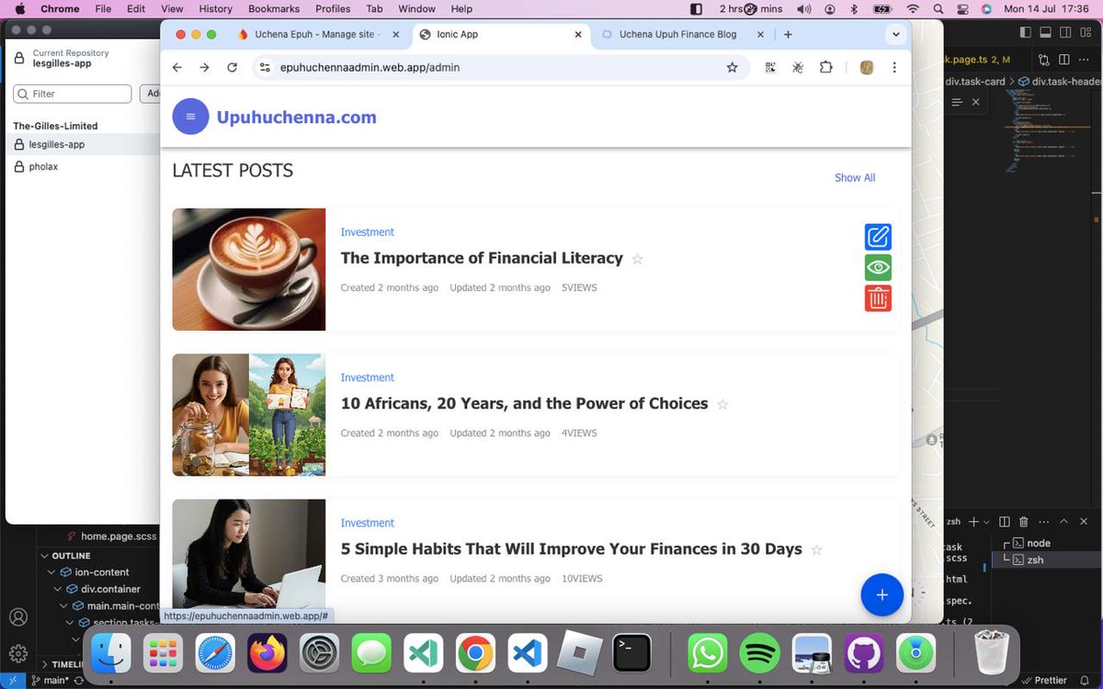Switch to Uchena Epuh - Manage site tab

point(317,34)
